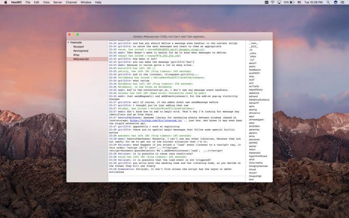Image resolution: width=349 pixels, height=218 pixels.
Task: Select user ahmedelgabri in user list
Action: coord(257,119)
